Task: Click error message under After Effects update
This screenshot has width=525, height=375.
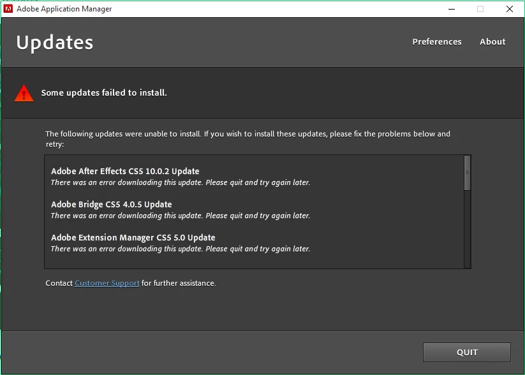Action: coord(181,182)
